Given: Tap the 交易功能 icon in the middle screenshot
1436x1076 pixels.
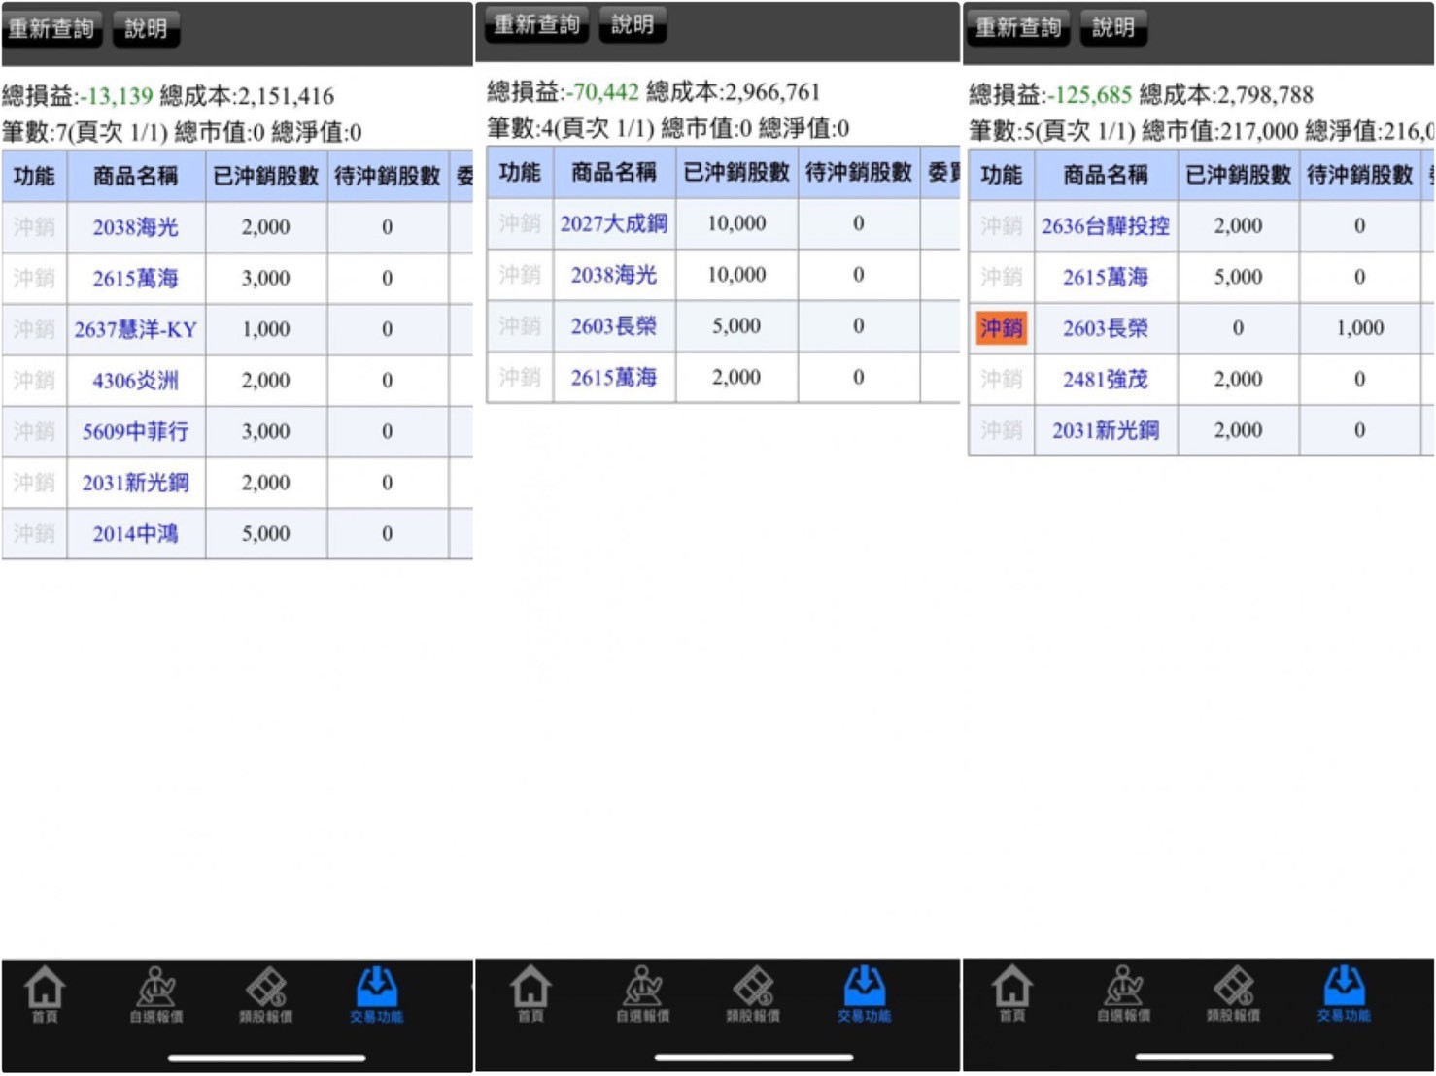Looking at the screenshot, I should 864,993.
